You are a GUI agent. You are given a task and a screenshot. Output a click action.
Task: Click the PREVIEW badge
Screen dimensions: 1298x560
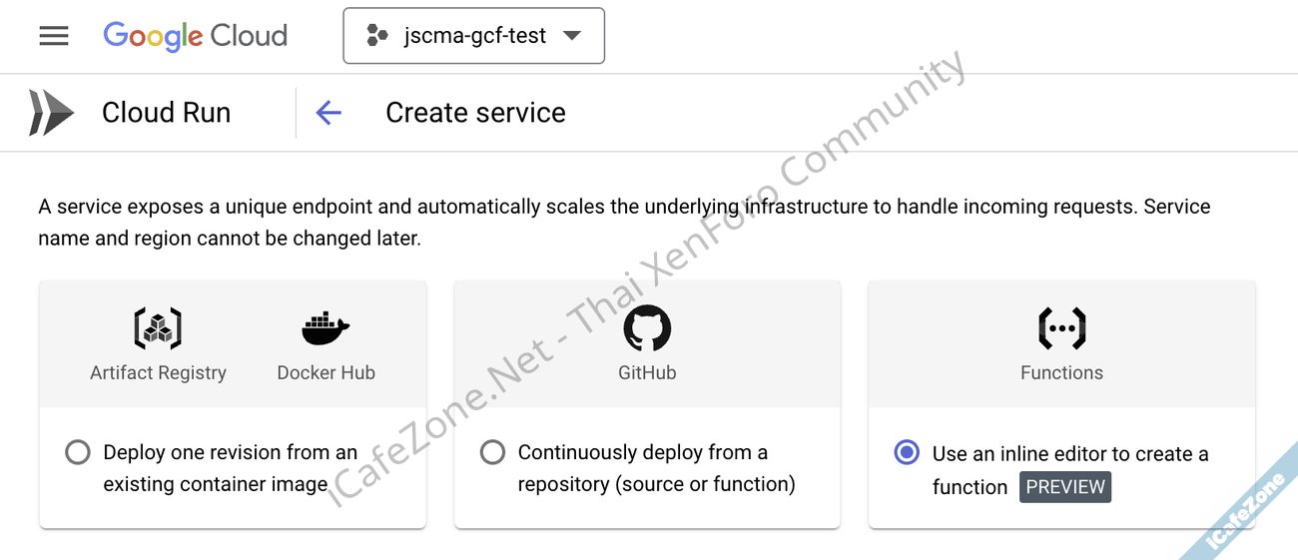[x=1065, y=487]
